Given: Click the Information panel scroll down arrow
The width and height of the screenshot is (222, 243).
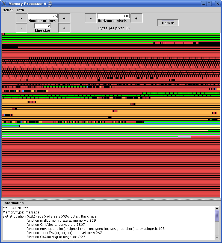Looking at the screenshot, I should [217, 238].
